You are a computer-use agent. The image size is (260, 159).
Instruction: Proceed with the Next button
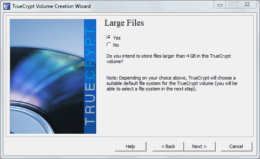[x=200, y=146]
